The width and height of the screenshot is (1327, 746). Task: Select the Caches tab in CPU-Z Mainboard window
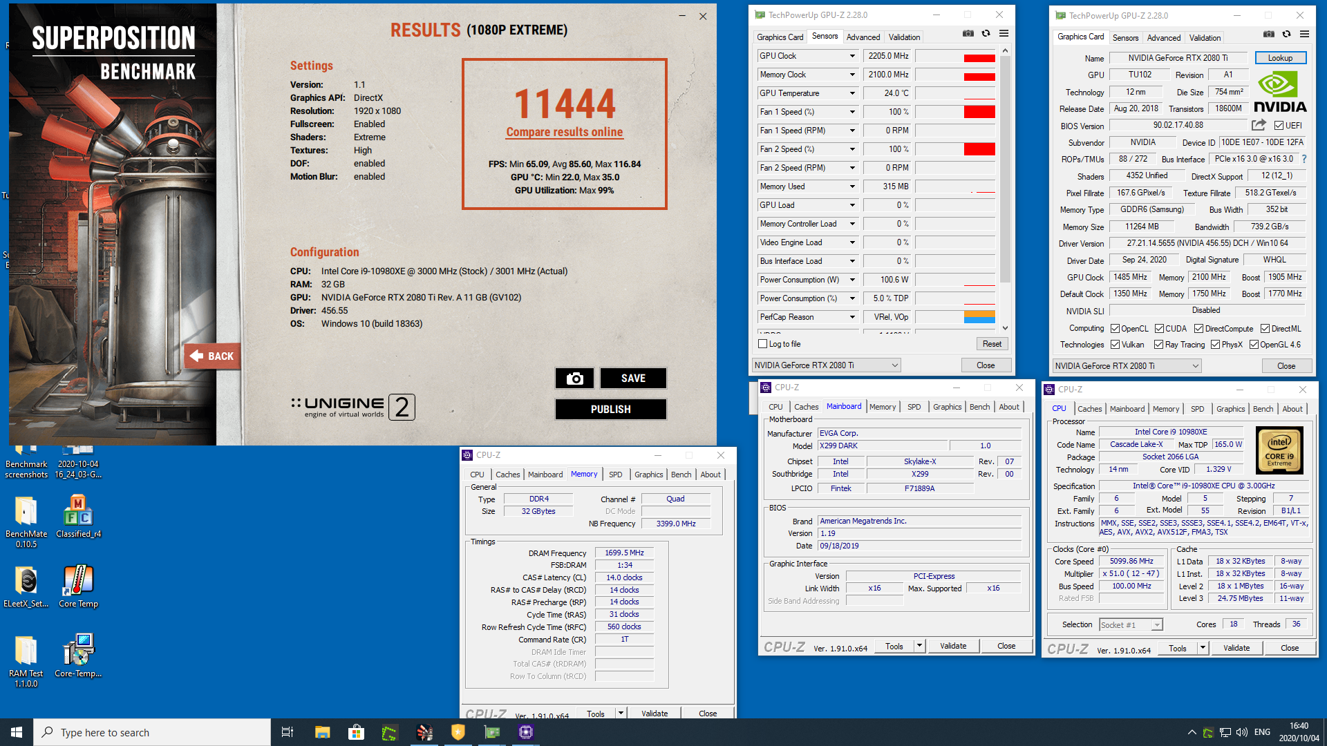pyautogui.click(x=806, y=407)
